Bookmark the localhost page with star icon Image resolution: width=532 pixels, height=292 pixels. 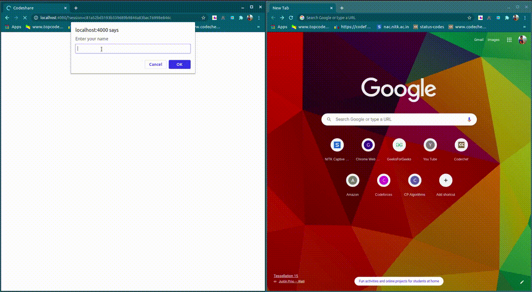203,18
